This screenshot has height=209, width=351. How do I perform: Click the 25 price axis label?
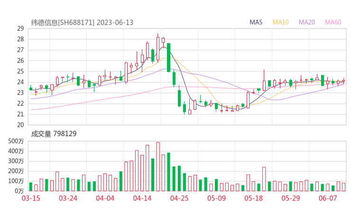tap(20, 72)
